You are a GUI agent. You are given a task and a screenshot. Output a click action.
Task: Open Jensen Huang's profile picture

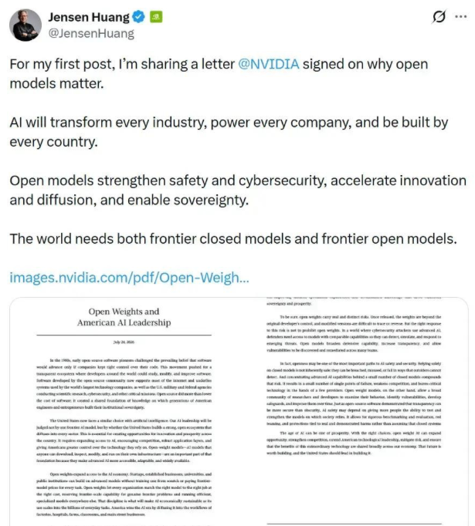(x=25, y=25)
